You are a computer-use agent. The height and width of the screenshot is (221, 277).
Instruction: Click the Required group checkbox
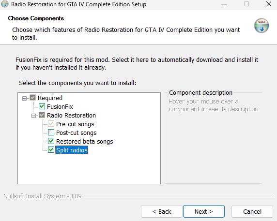(32, 98)
